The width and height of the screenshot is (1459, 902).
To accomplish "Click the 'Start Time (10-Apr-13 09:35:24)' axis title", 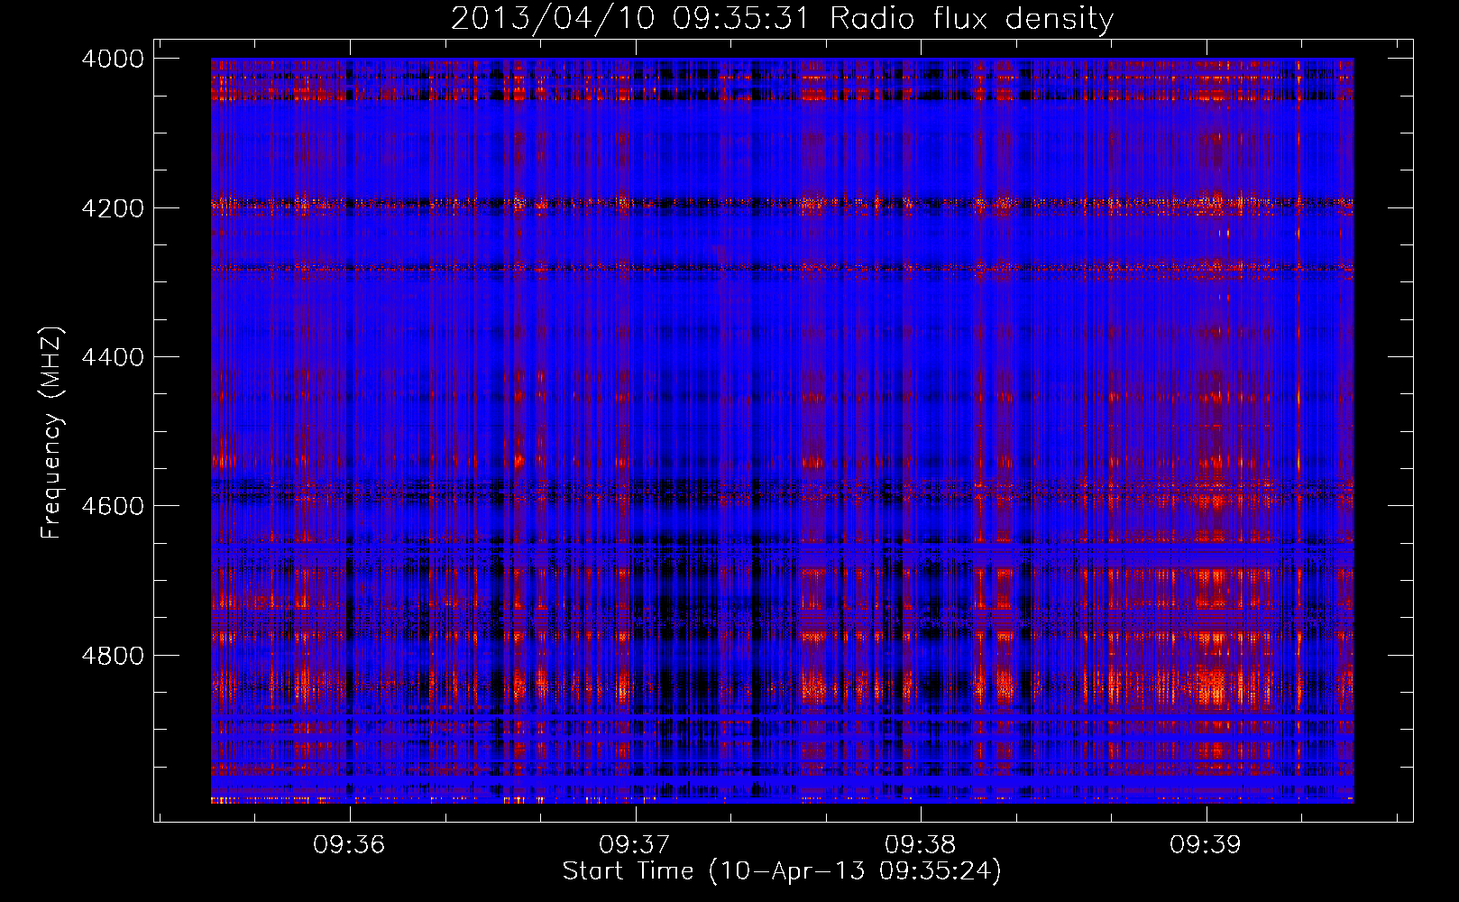I will pyautogui.click(x=782, y=871).
